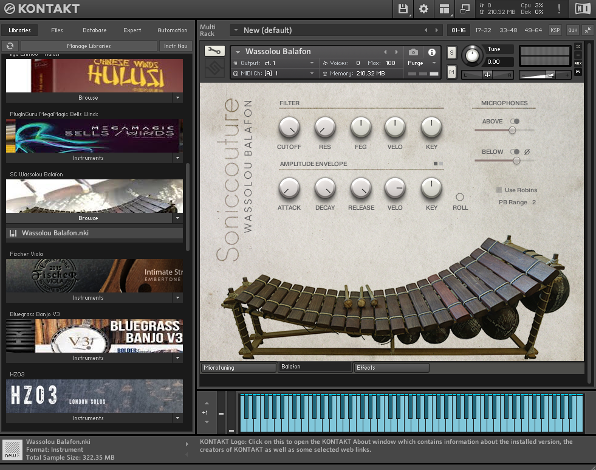The height and width of the screenshot is (470, 596).
Task: Enable the Use Robins checkbox
Action: (499, 190)
